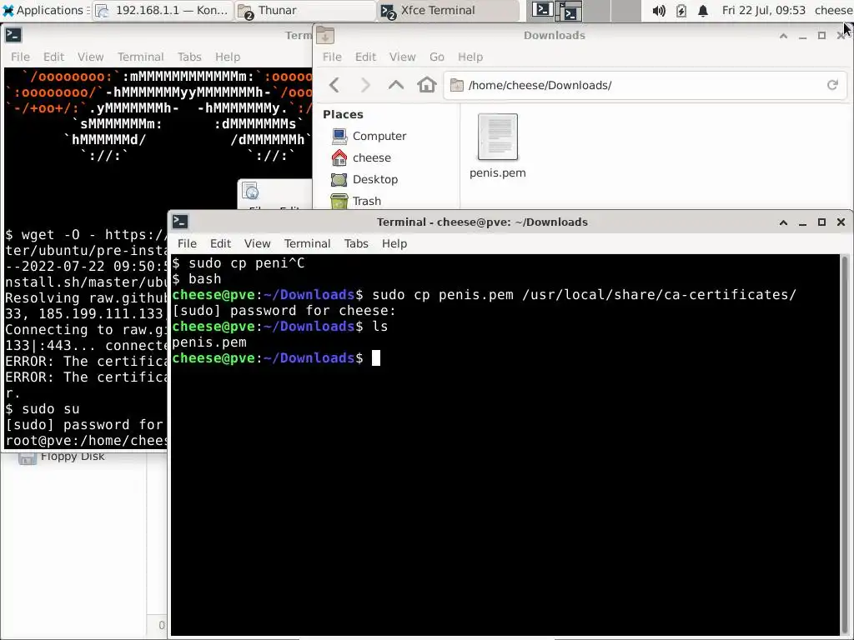The image size is (854, 640).
Task: Open Help menu in background Terminal window
Action: (227, 57)
